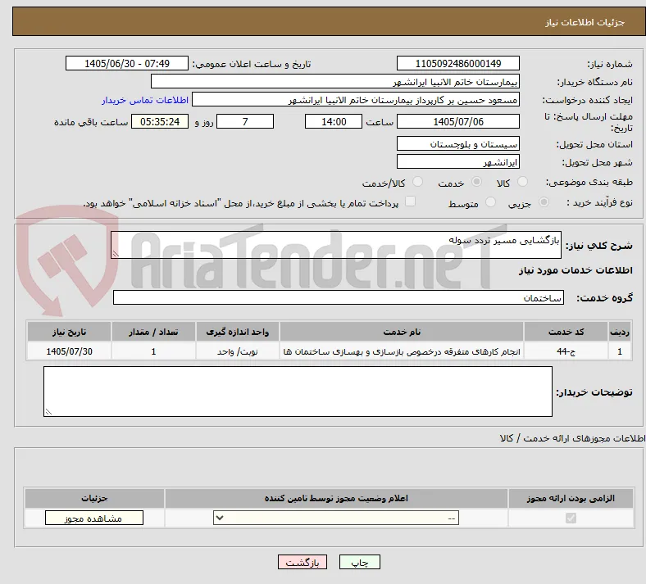Select the متوسط purchase type radio
The width and height of the screenshot is (646, 584).
tap(490, 202)
